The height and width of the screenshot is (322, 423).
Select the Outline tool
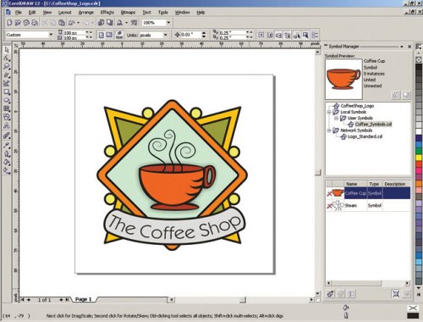click(7, 154)
